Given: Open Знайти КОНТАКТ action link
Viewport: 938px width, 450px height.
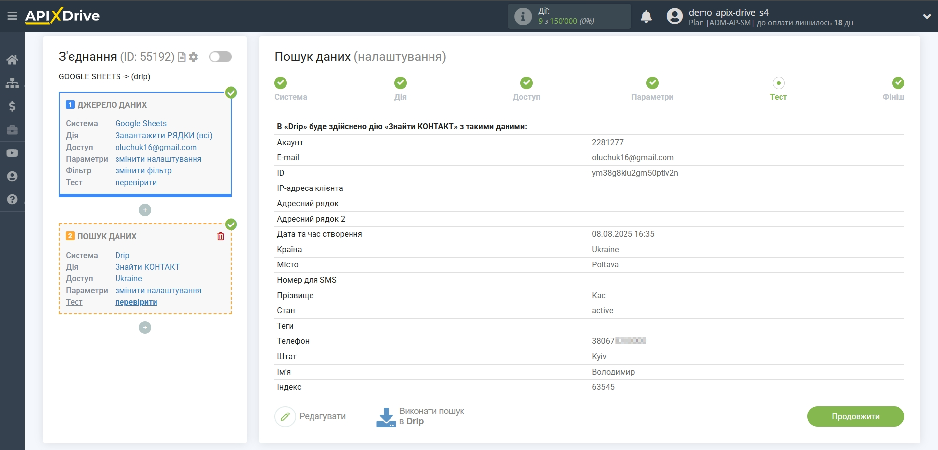Looking at the screenshot, I should point(147,267).
